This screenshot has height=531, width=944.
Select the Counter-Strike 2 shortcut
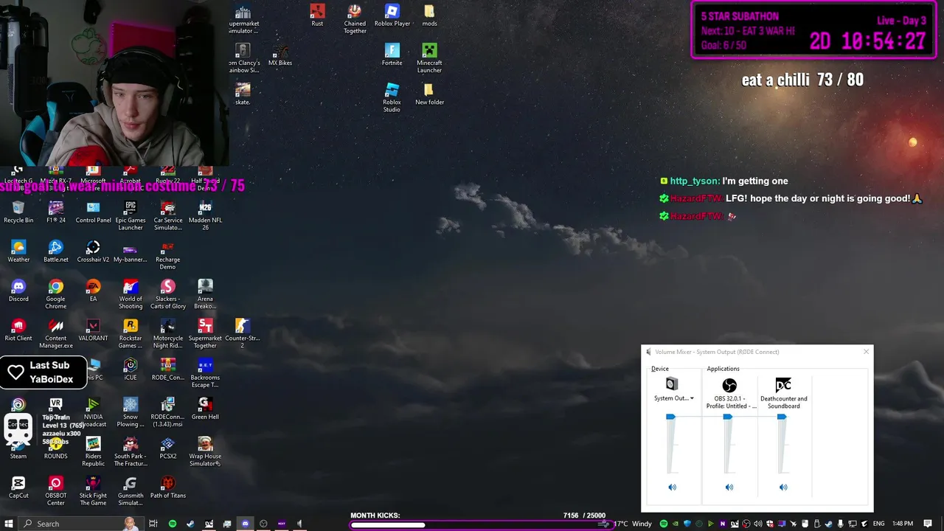[242, 333]
